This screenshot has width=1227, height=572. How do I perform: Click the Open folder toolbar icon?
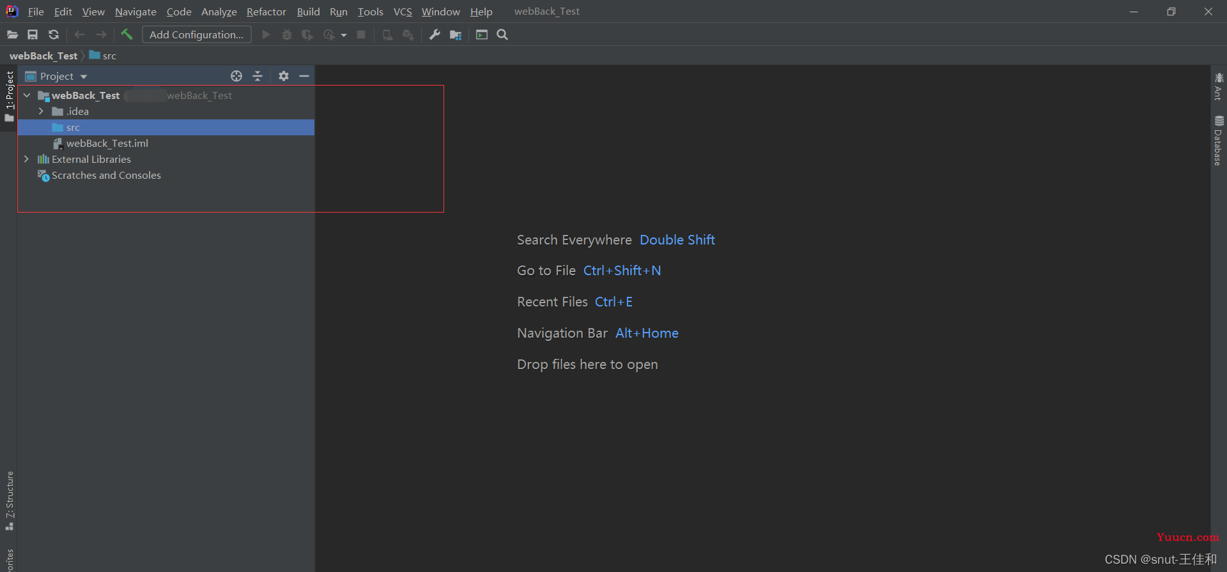click(12, 34)
